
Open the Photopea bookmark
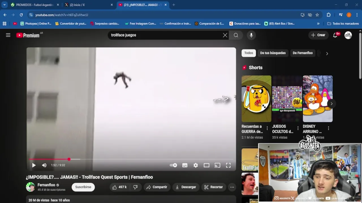pos(36,24)
